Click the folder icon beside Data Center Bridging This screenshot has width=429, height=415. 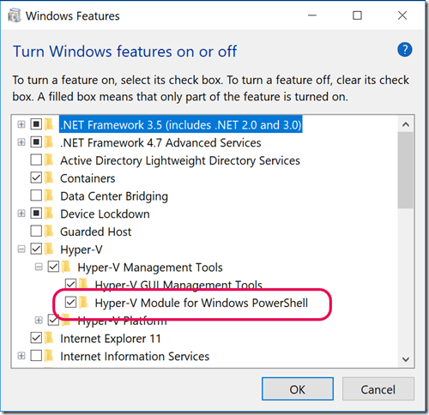49,195
